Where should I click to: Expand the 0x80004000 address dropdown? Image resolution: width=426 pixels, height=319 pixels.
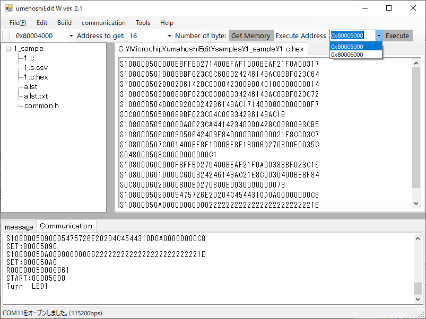pos(71,36)
